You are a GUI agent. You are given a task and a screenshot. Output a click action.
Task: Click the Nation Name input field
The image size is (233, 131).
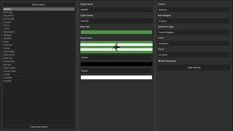pyautogui.click(x=116, y=10)
